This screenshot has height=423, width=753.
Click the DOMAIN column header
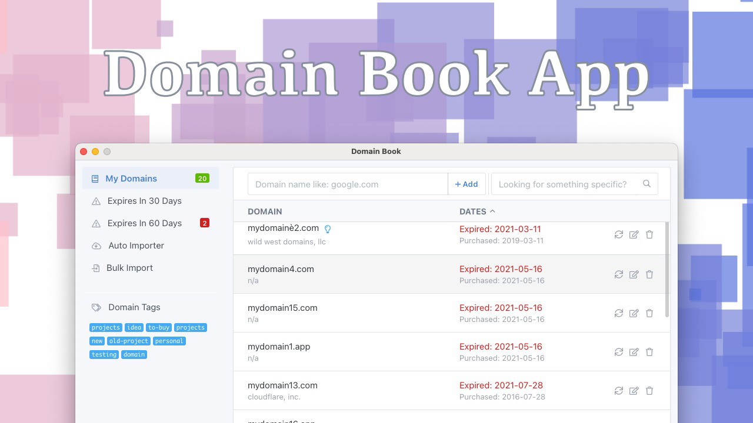265,211
